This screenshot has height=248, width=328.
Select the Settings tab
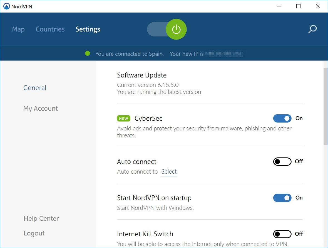coord(88,29)
